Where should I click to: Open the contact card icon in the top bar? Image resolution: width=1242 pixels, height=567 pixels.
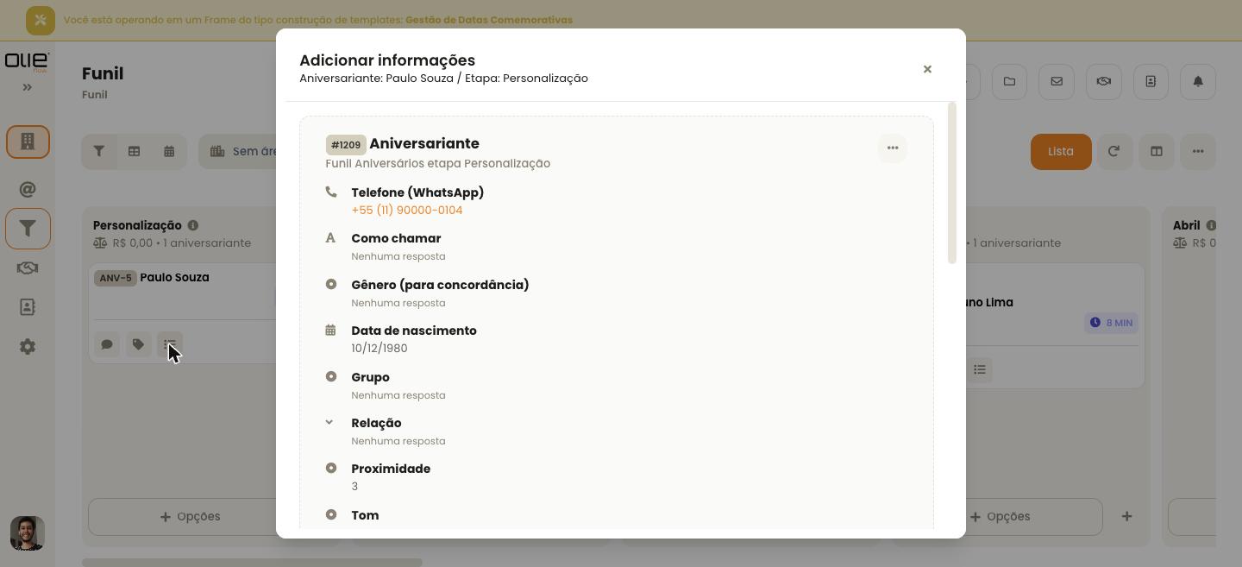(x=1151, y=81)
